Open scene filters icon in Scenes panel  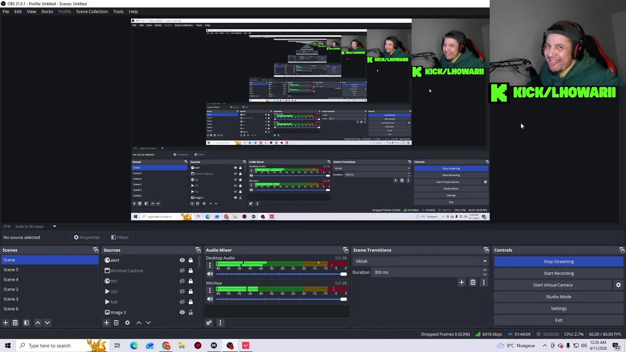coord(26,323)
